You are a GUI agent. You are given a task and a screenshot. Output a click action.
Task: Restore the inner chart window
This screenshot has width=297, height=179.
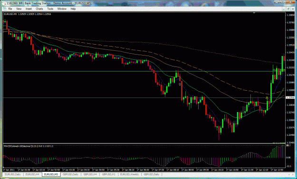288,9
